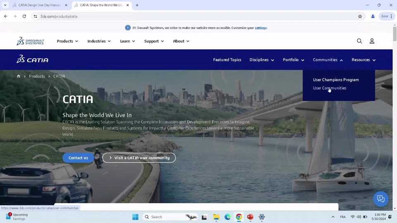Open Task View in taskbar
This screenshot has height=223, width=397.
204,217
